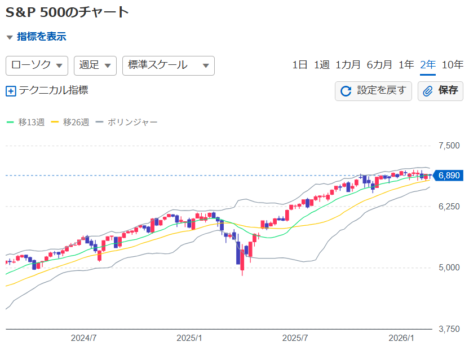
Task: Click the yellow 移26週 legend swatch
Action: click(x=55, y=122)
